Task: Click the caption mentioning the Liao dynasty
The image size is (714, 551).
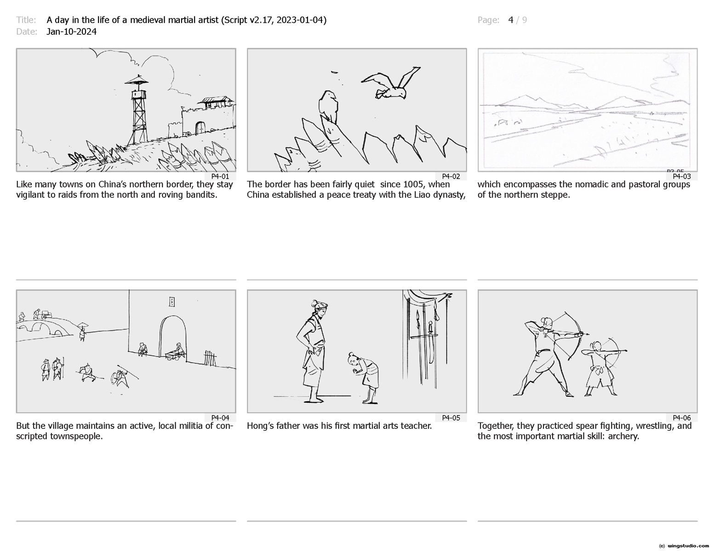Action: [x=356, y=190]
